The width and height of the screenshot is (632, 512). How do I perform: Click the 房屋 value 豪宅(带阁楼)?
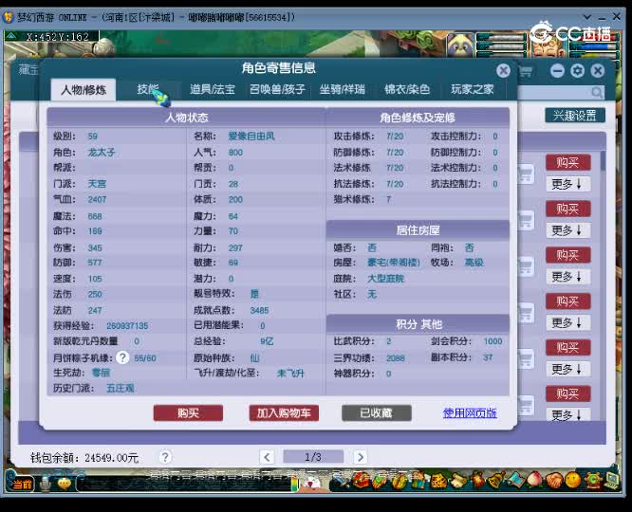pyautogui.click(x=394, y=263)
